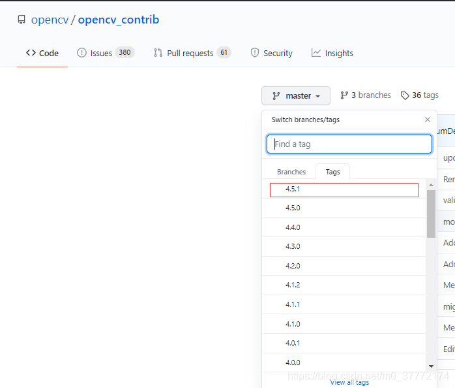The image size is (455, 388).
Task: Click the tag icon beside 36 tags
Action: coord(405,95)
